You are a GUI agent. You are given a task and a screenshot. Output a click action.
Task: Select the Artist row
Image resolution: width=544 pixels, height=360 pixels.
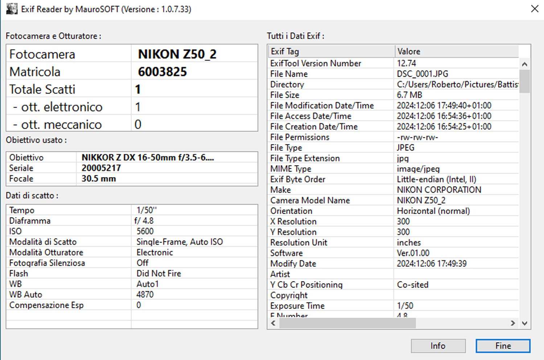(x=393, y=274)
